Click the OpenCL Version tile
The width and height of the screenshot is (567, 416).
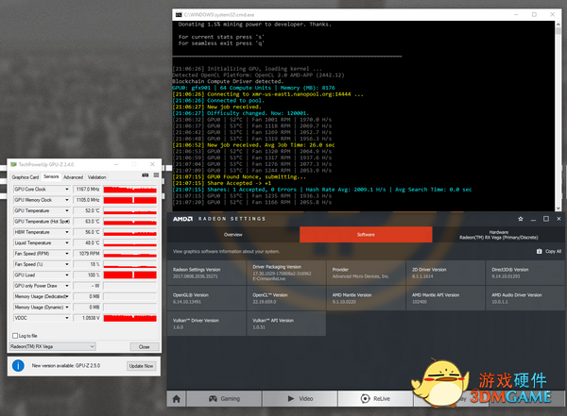[x=286, y=298]
